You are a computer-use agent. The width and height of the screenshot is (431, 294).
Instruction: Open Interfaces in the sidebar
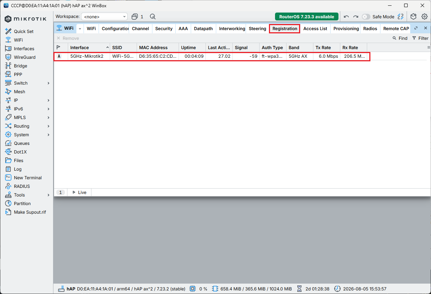coord(24,49)
